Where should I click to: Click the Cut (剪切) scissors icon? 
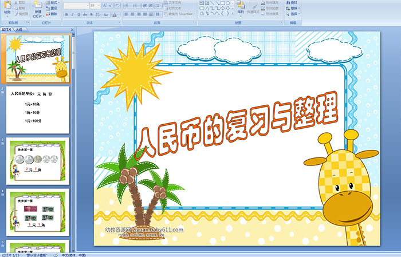16,3
